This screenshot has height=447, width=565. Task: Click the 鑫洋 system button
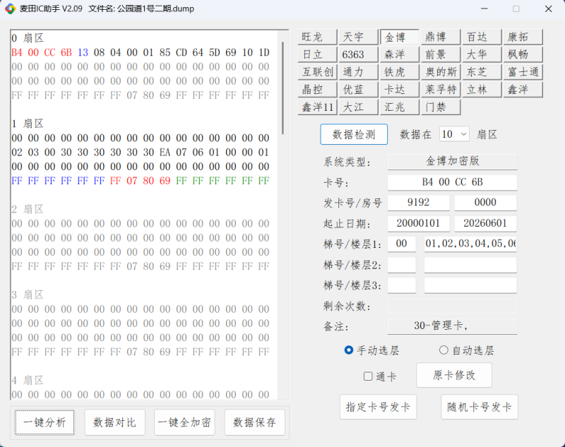pos(523,89)
